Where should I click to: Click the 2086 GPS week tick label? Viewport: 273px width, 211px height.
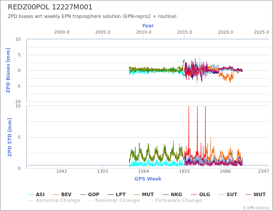tap(225, 171)
